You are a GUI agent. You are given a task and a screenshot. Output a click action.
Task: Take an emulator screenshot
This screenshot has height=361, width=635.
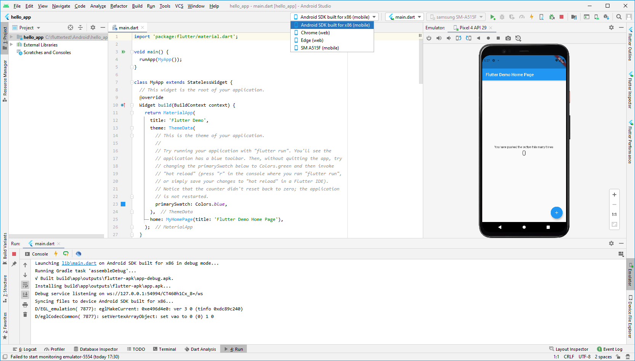click(x=508, y=38)
